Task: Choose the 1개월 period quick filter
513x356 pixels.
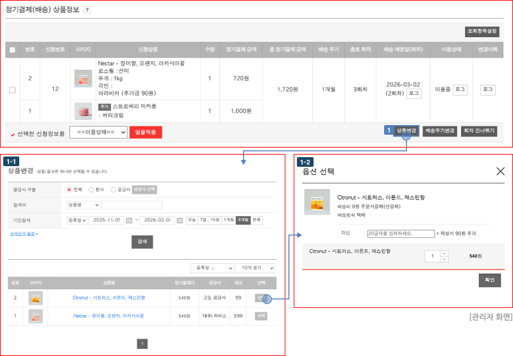Action: [x=228, y=220]
